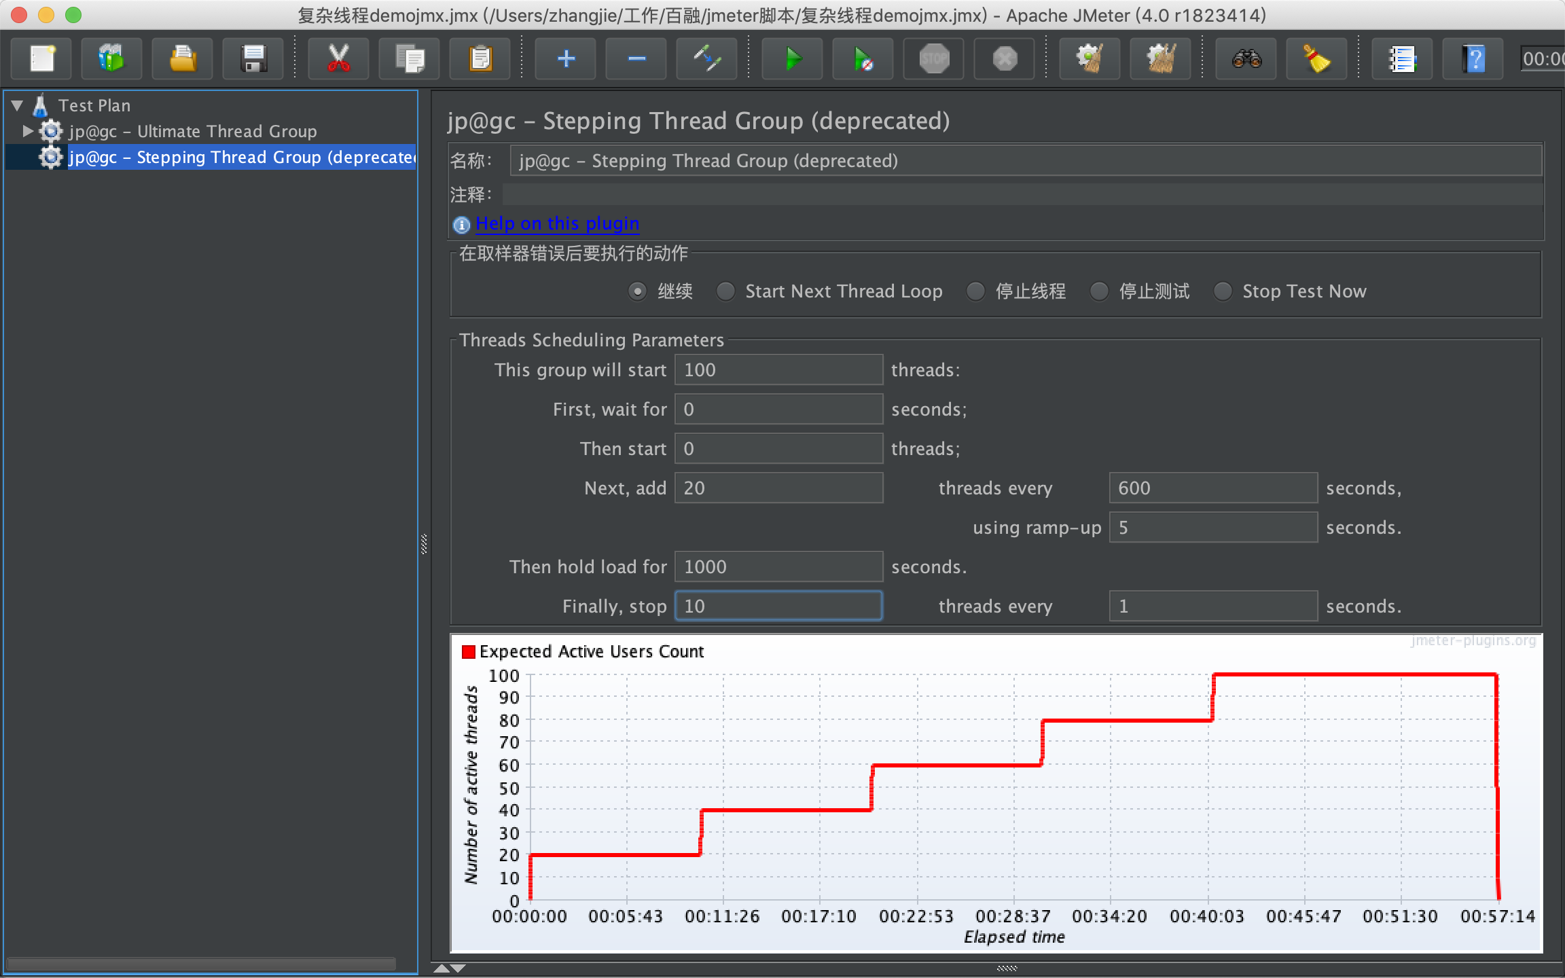Click Start no pauses icon

coord(863,58)
